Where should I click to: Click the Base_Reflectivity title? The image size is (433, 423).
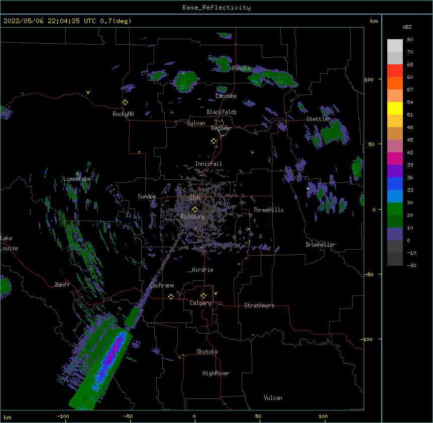216,8
